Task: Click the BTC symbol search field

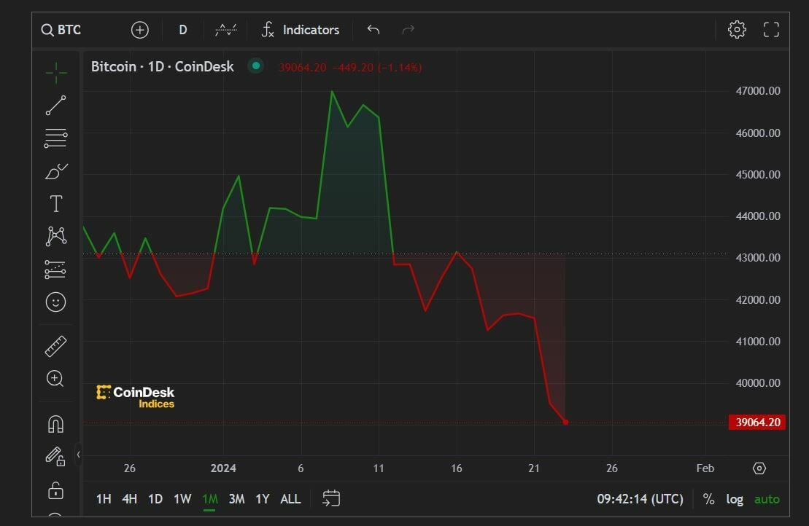Action: coord(70,30)
